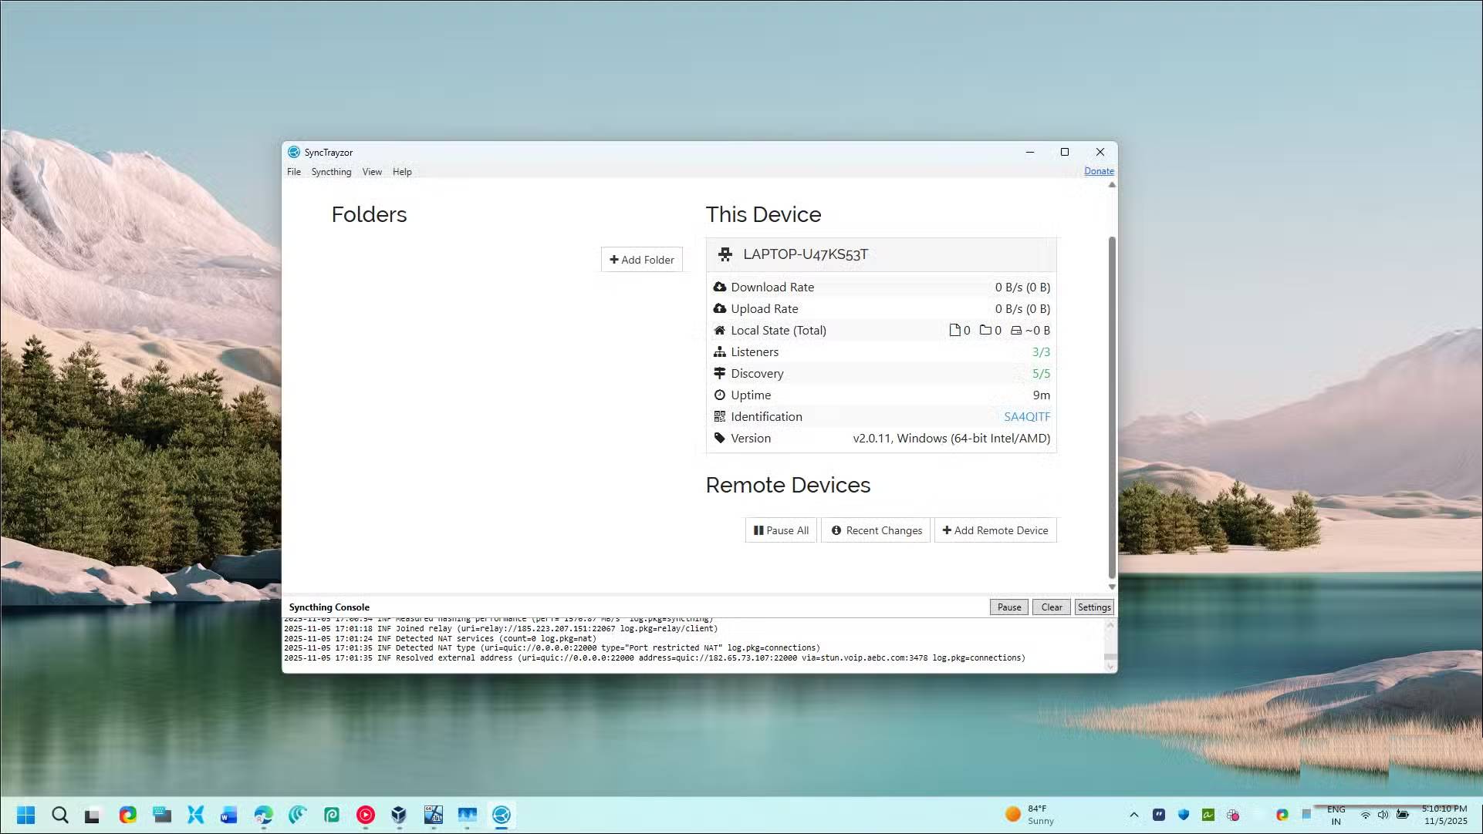Click the device icon beside LAPTOP-U47KS53T

coord(725,254)
